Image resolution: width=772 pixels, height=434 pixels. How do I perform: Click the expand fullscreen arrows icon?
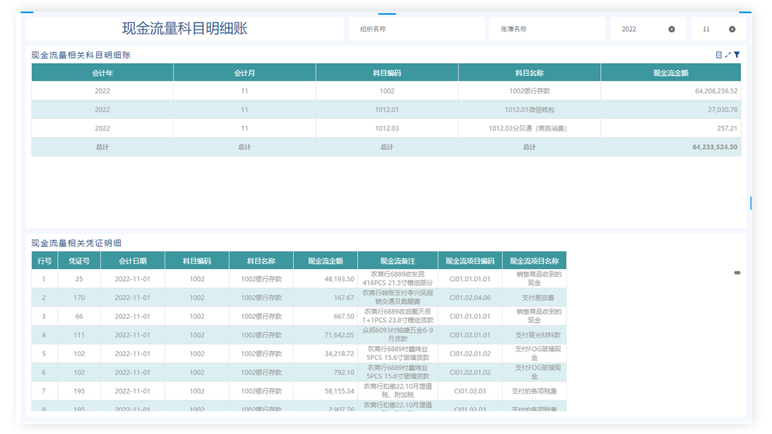point(728,55)
